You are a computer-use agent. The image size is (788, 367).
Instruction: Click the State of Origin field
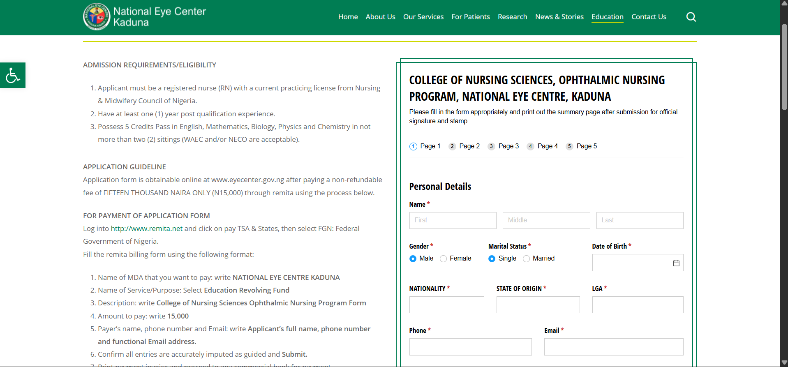pos(538,305)
